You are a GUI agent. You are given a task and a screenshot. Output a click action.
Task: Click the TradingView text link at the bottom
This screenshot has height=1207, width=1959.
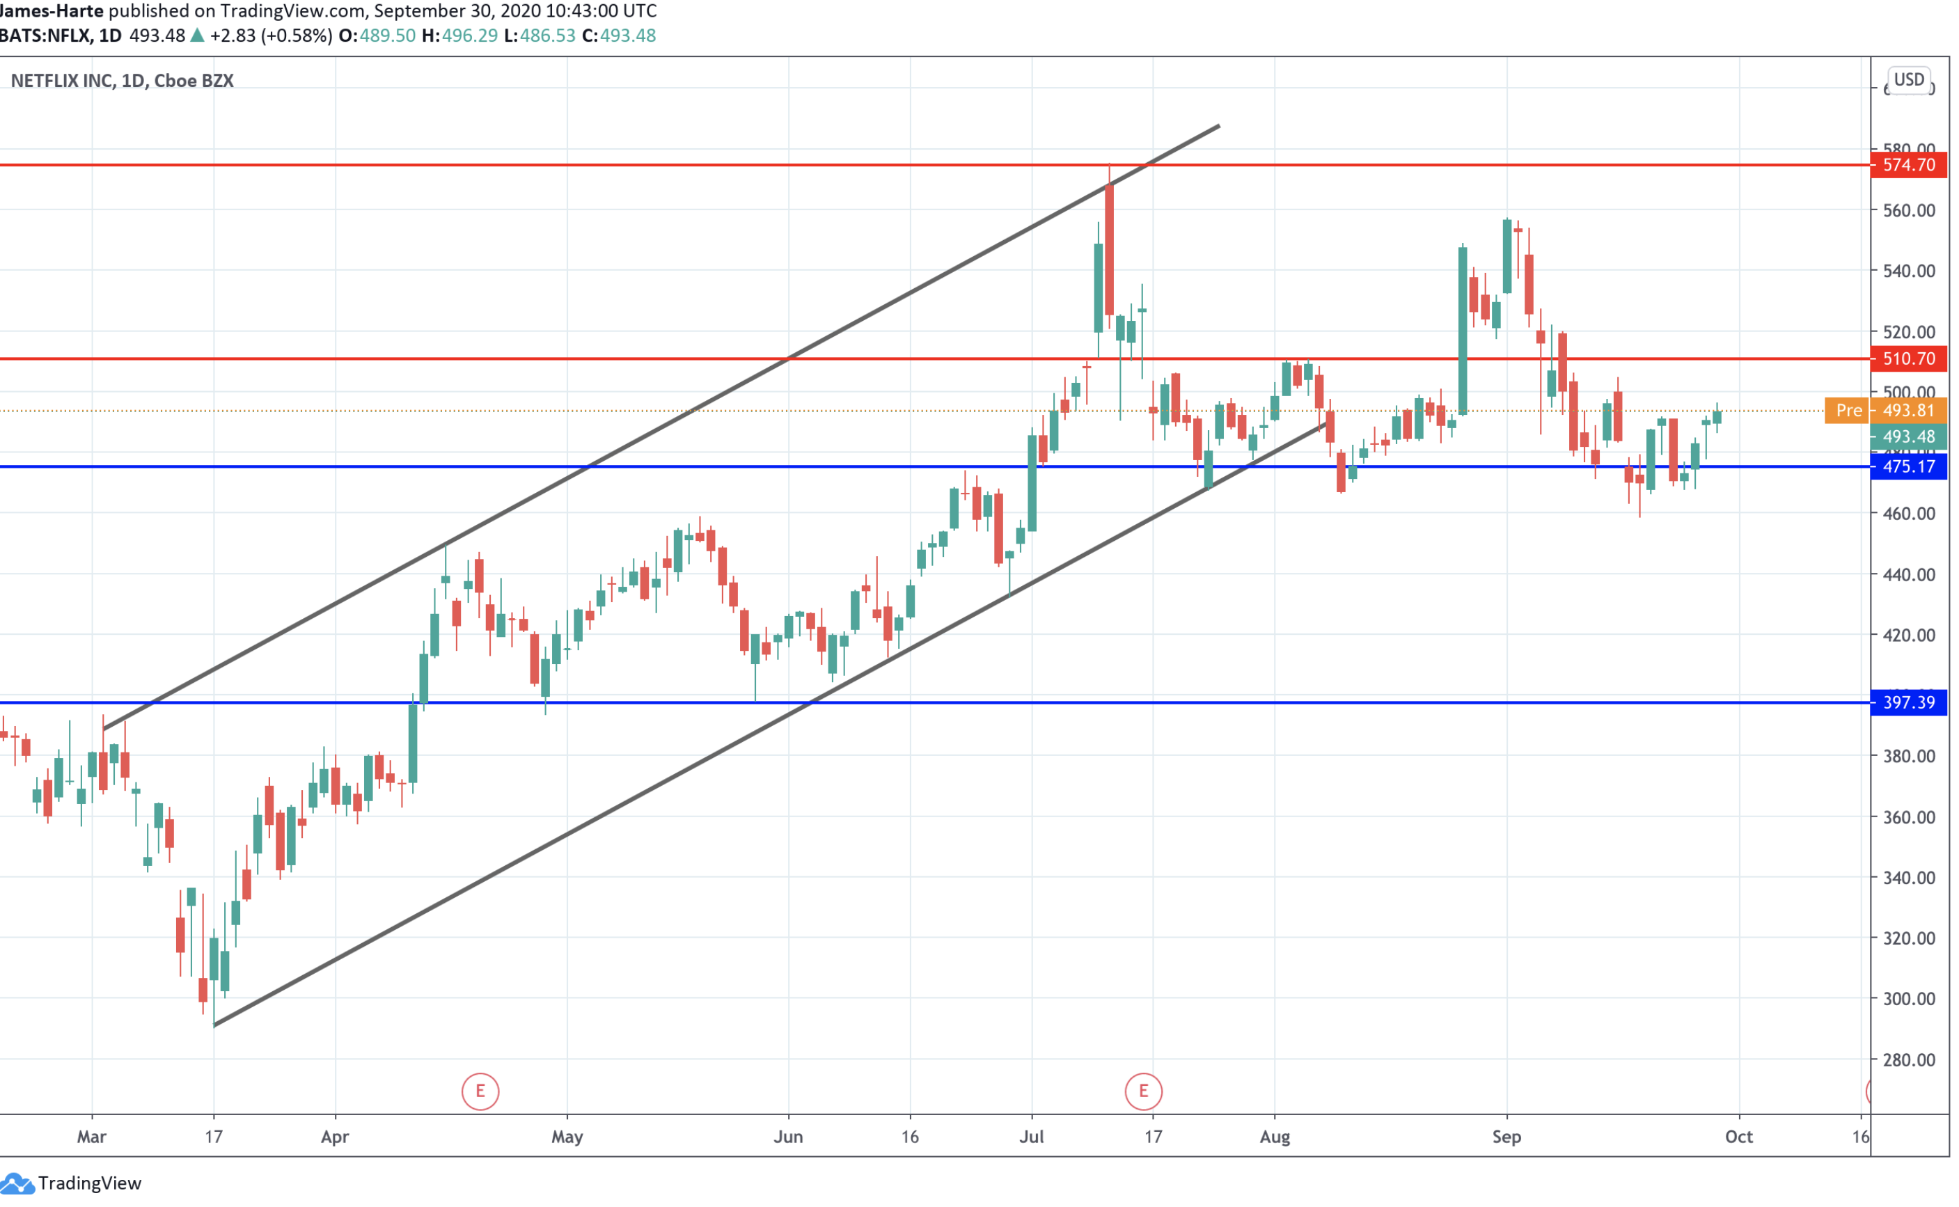click(x=89, y=1185)
